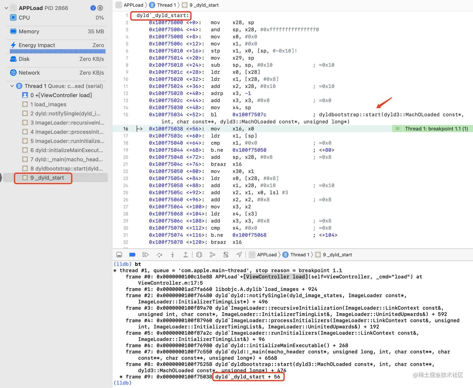Click the Energy Impact Zero value

coord(98,45)
